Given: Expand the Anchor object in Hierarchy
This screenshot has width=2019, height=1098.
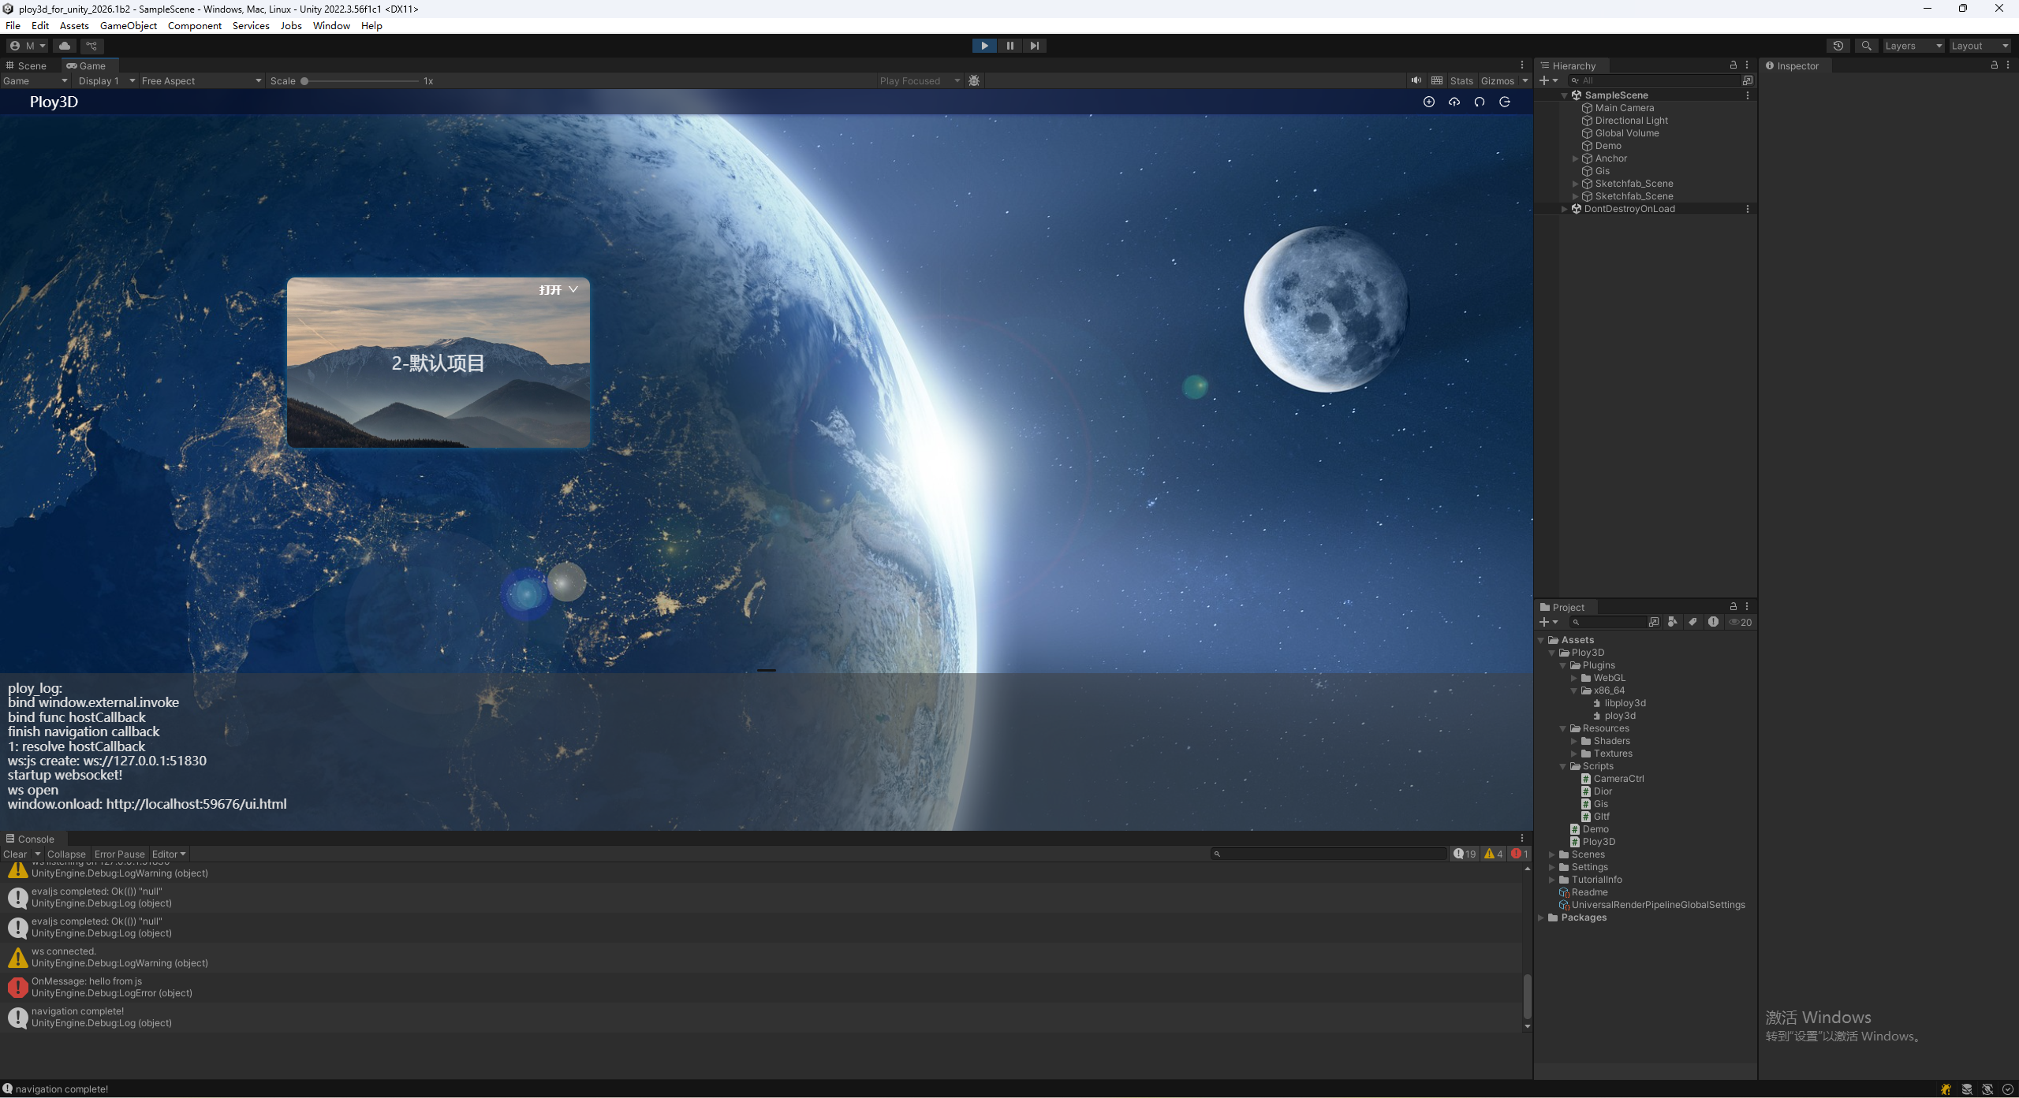Looking at the screenshot, I should (1576, 158).
